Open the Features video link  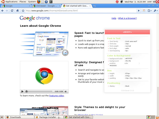coord(56,96)
